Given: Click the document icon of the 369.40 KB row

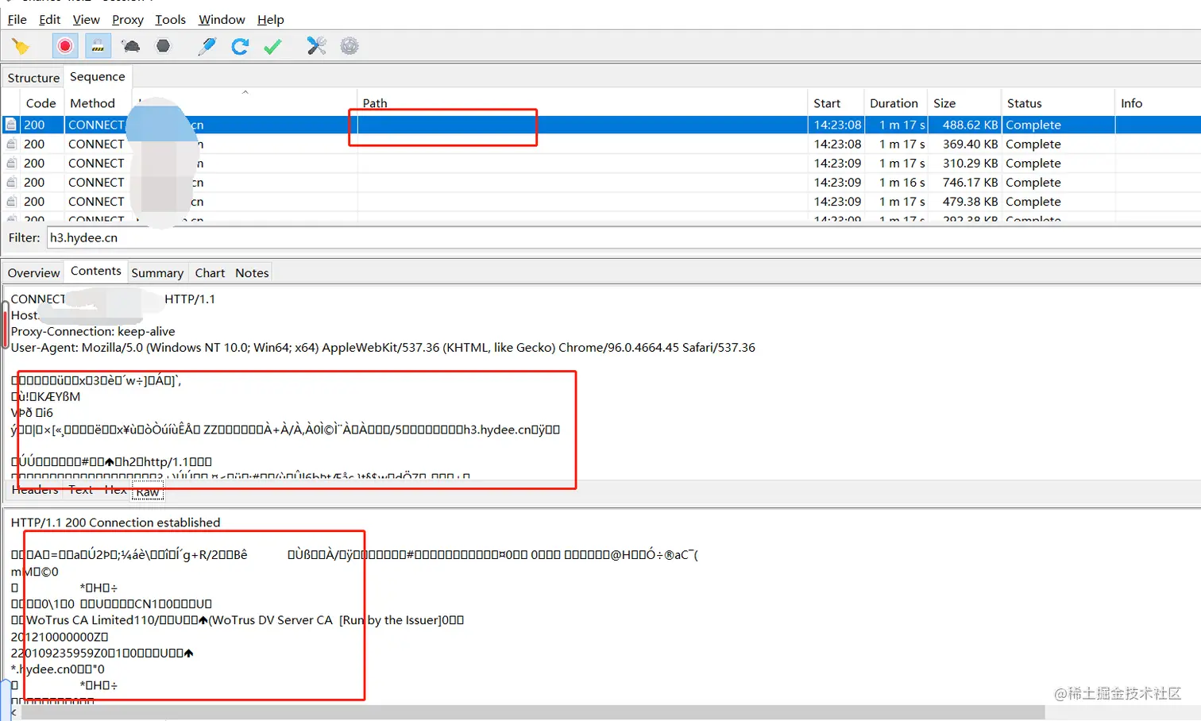Looking at the screenshot, I should point(11,144).
